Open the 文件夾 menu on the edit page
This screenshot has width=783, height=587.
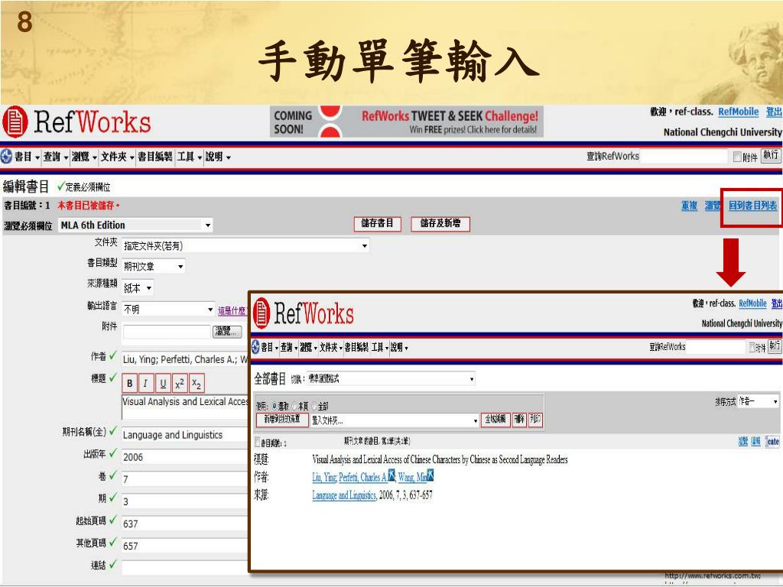click(117, 157)
